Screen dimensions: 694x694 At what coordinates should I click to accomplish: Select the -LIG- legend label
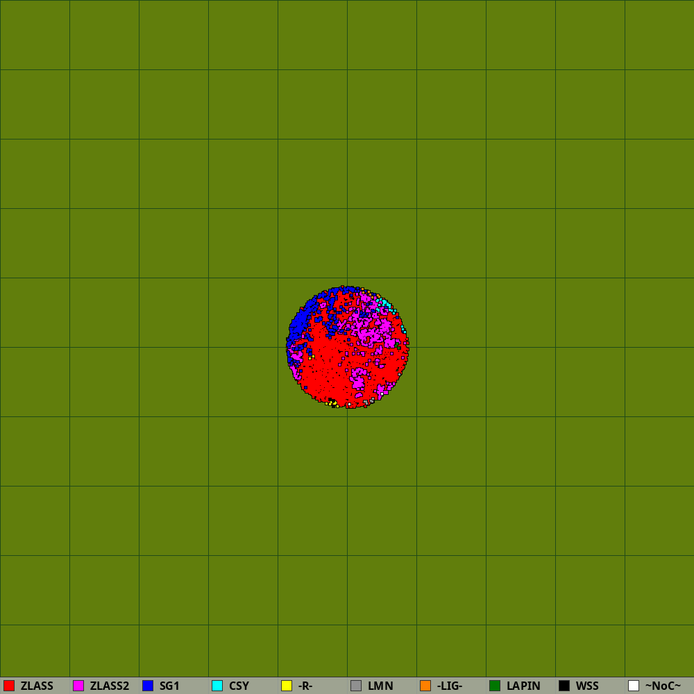click(x=450, y=686)
